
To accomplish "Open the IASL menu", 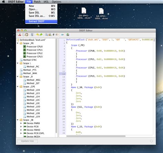I will click(x=46, y=2).
